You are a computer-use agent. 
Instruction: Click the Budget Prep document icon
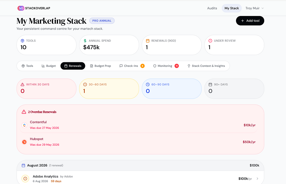click(x=91, y=66)
